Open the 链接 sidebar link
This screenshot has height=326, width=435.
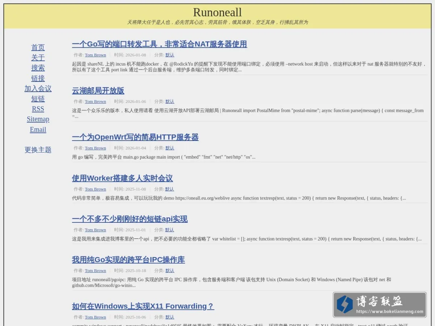[38, 78]
